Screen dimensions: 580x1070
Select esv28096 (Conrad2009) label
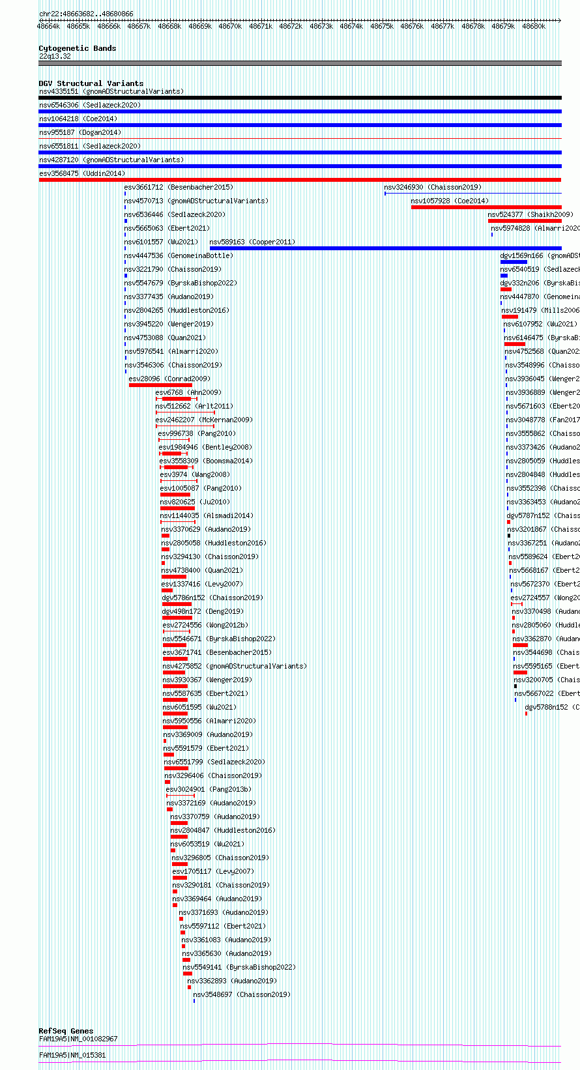click(169, 379)
